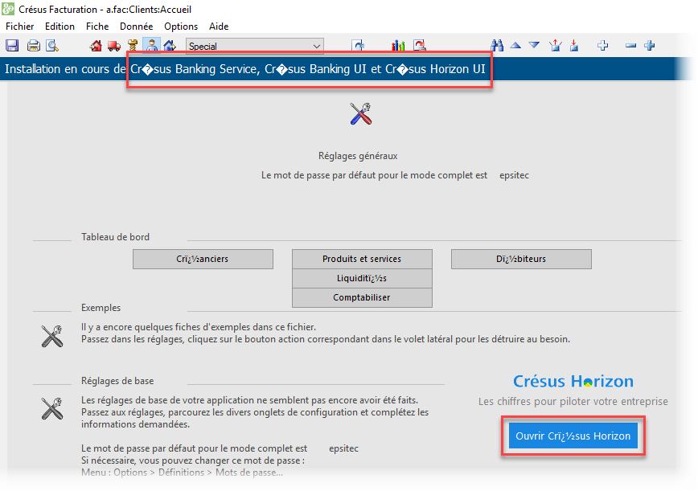Click the Liquidités button
698x491 pixels.
(x=362, y=278)
